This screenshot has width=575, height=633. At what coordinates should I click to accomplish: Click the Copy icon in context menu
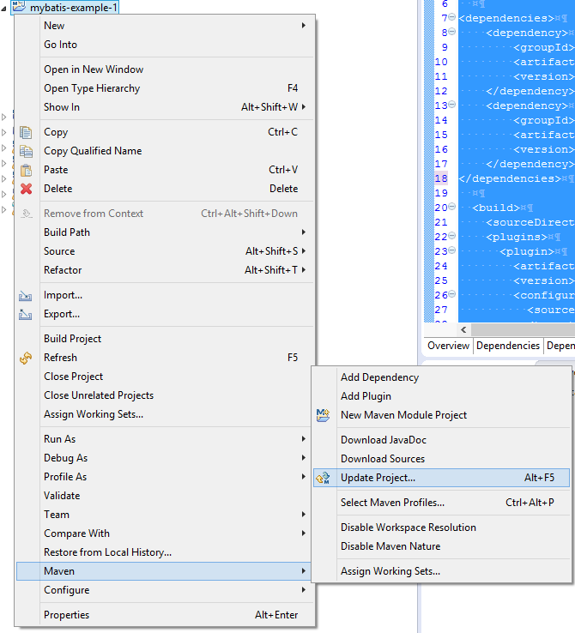pos(26,132)
